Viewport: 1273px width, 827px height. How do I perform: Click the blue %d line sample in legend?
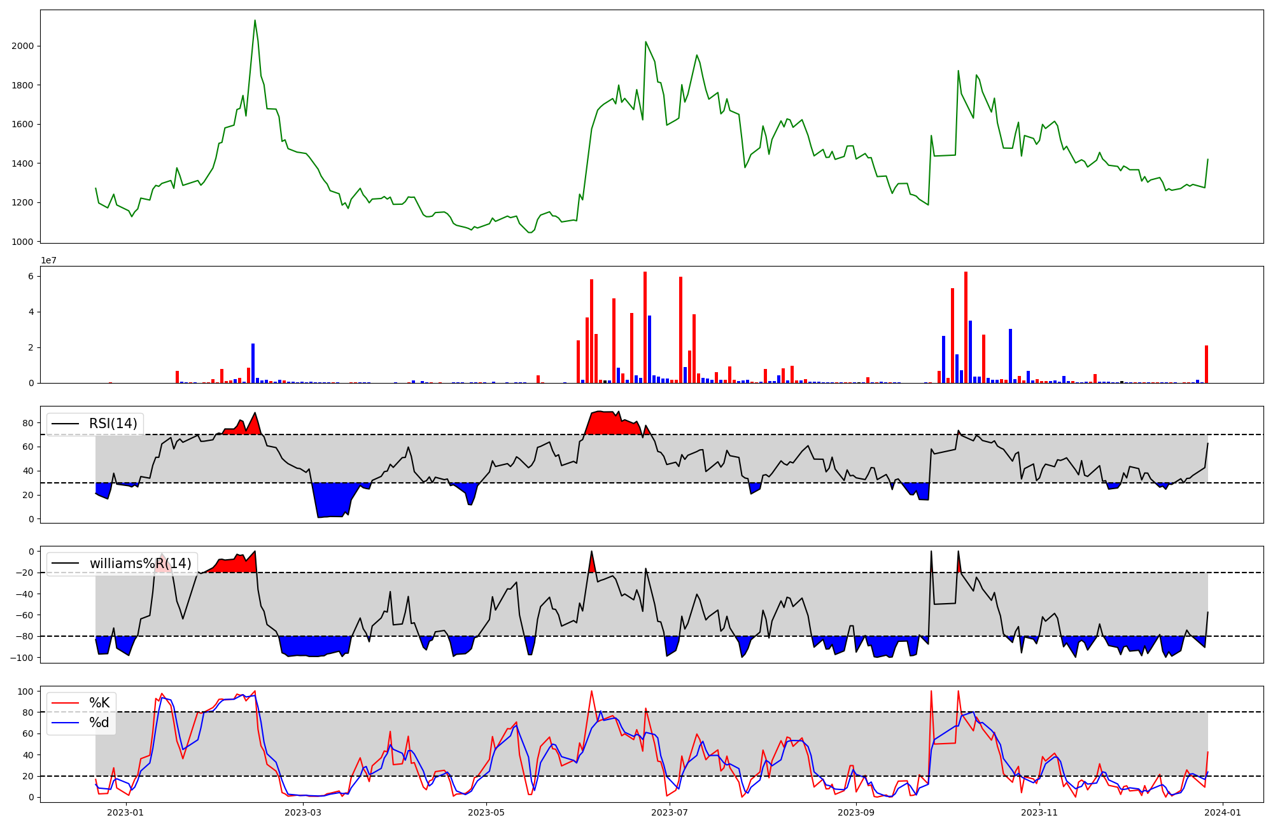[x=66, y=723]
